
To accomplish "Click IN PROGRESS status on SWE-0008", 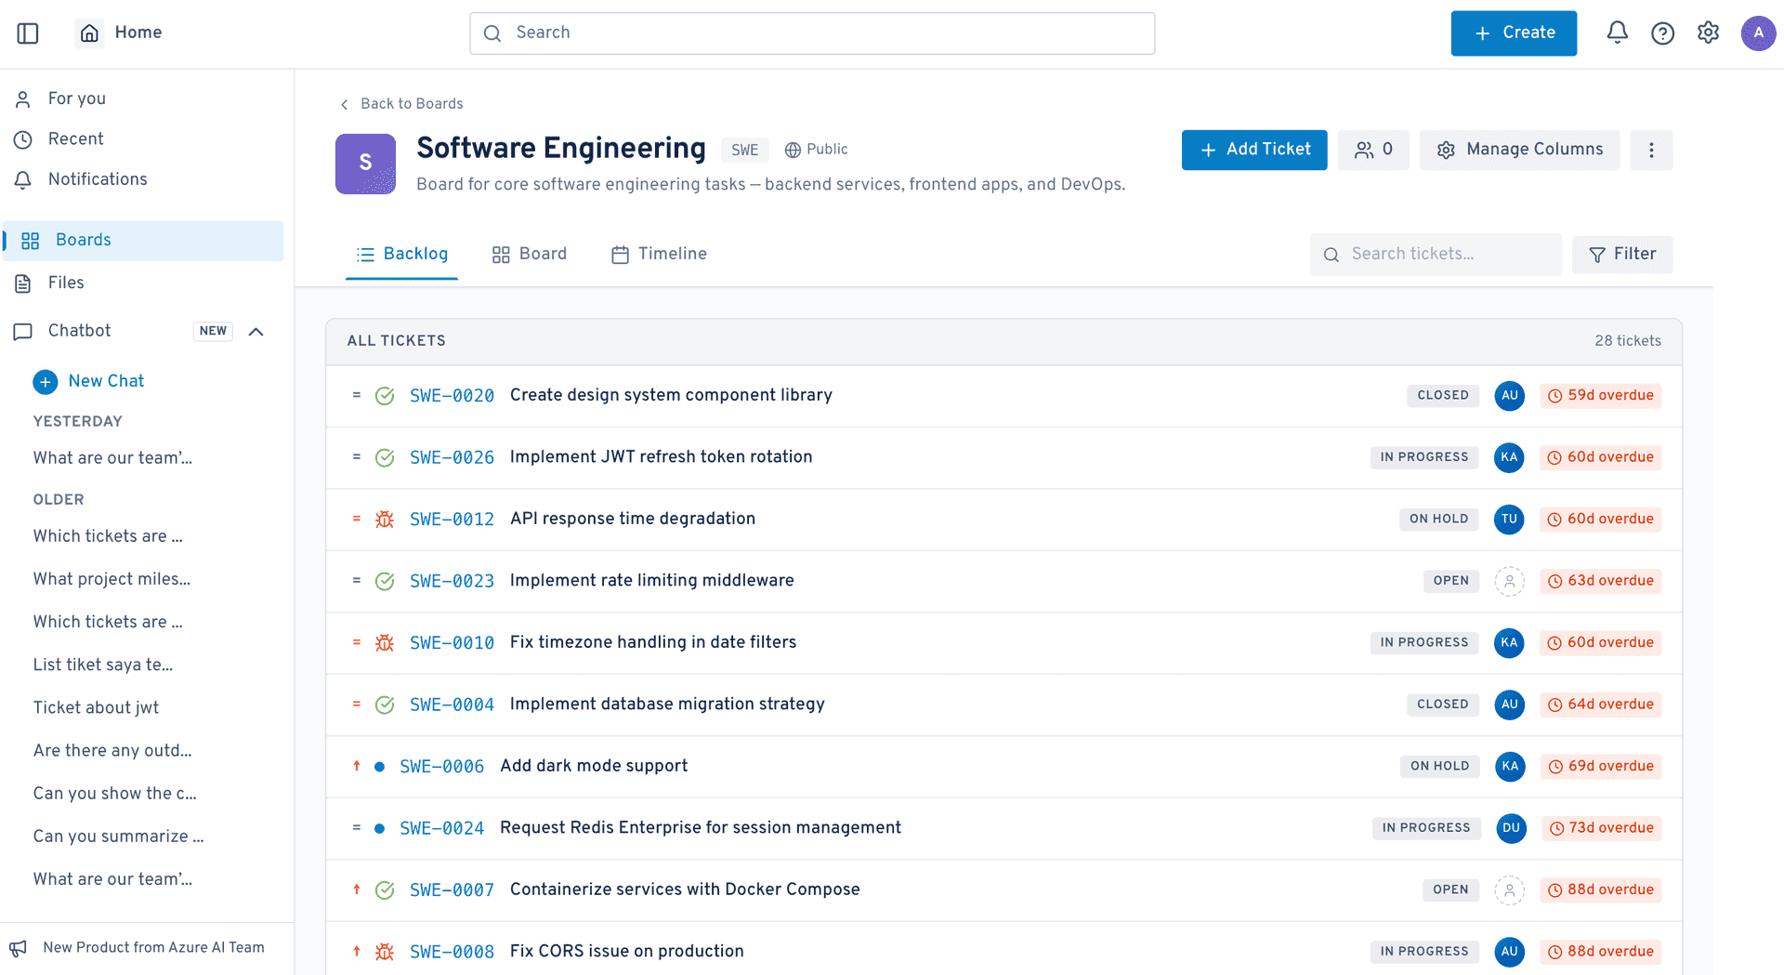I will 1423,952.
